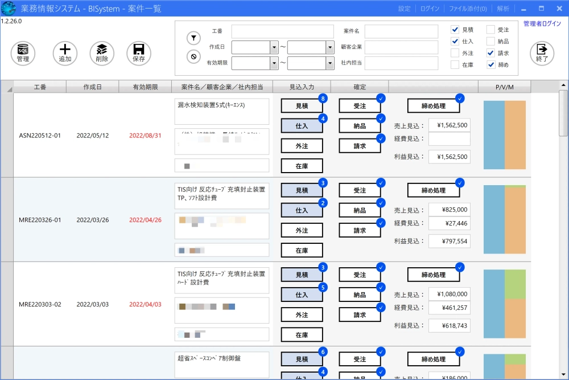
Task: Click the 保存 floppy disk icon
Action: pos(138,53)
